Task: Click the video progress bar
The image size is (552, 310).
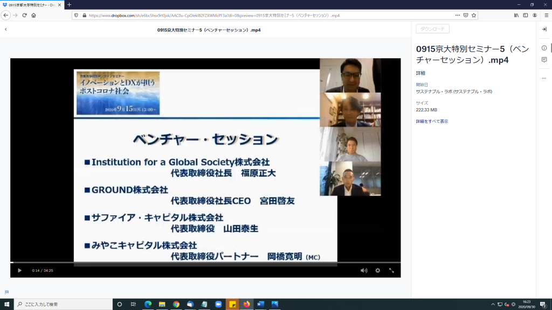Action: click(205, 262)
